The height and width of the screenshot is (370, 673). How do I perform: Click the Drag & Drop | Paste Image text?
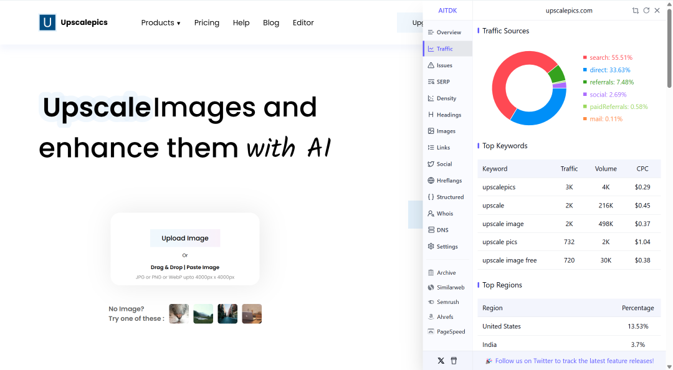(x=185, y=267)
